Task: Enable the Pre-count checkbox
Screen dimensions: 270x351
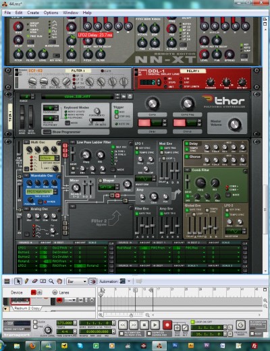Action: coord(35,327)
